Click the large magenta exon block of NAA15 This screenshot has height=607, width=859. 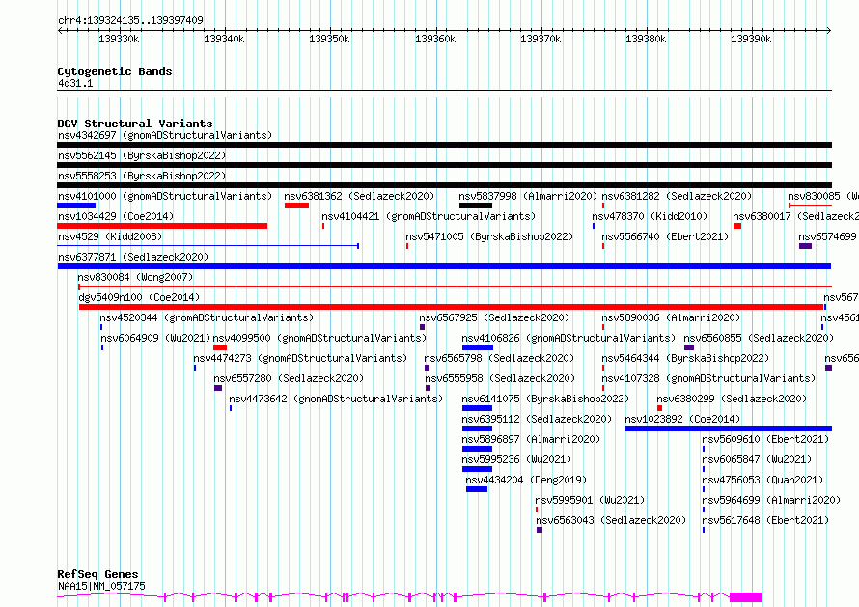click(746, 597)
